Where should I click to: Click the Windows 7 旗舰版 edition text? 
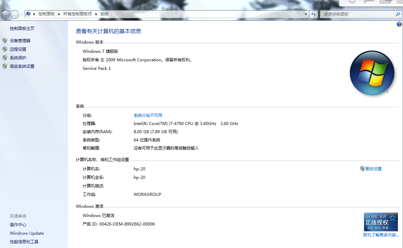click(100, 51)
